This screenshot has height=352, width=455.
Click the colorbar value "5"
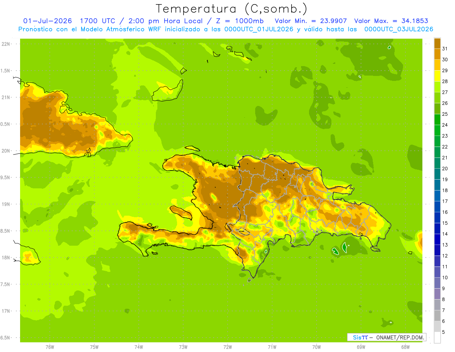444,332
